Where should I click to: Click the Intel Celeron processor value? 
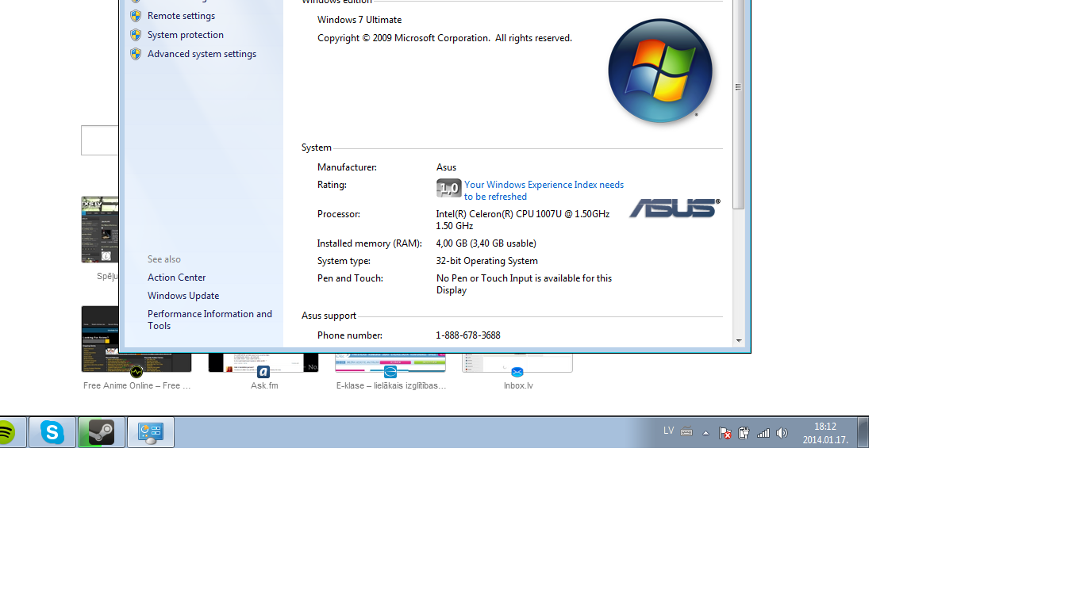coord(523,220)
